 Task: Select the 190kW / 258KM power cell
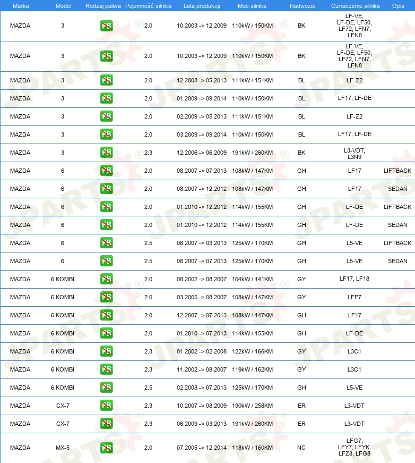pos(252,406)
